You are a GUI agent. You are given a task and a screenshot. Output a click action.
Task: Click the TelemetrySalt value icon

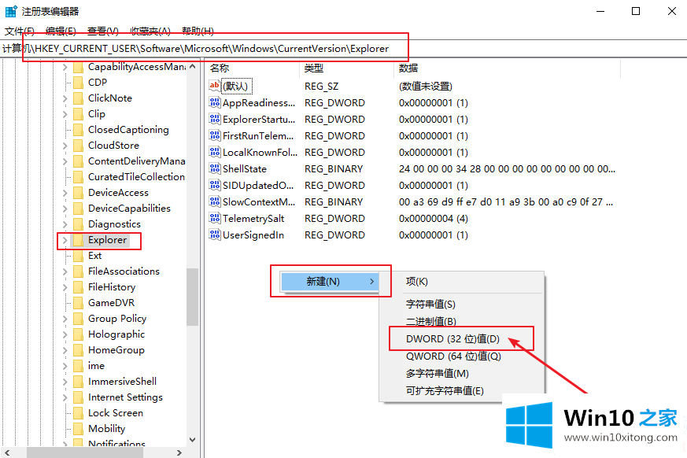[214, 218]
